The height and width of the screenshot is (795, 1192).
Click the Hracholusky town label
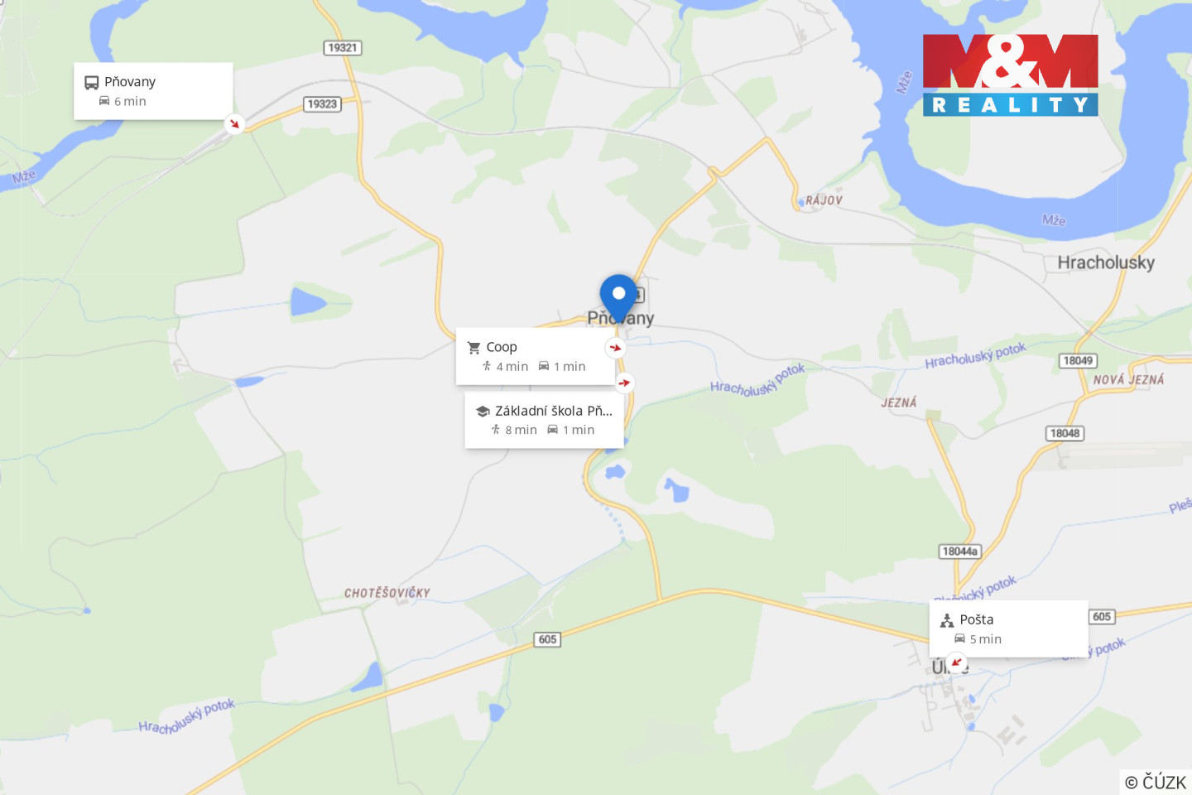pyautogui.click(x=1106, y=263)
